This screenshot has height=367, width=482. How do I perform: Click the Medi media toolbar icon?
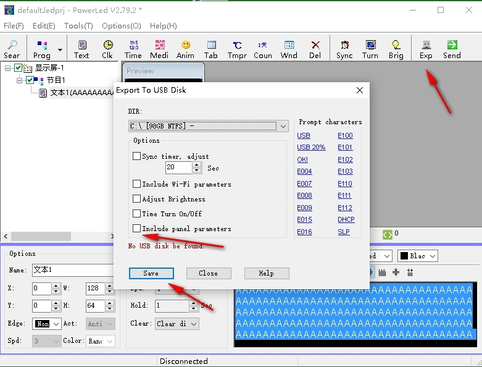click(x=159, y=49)
